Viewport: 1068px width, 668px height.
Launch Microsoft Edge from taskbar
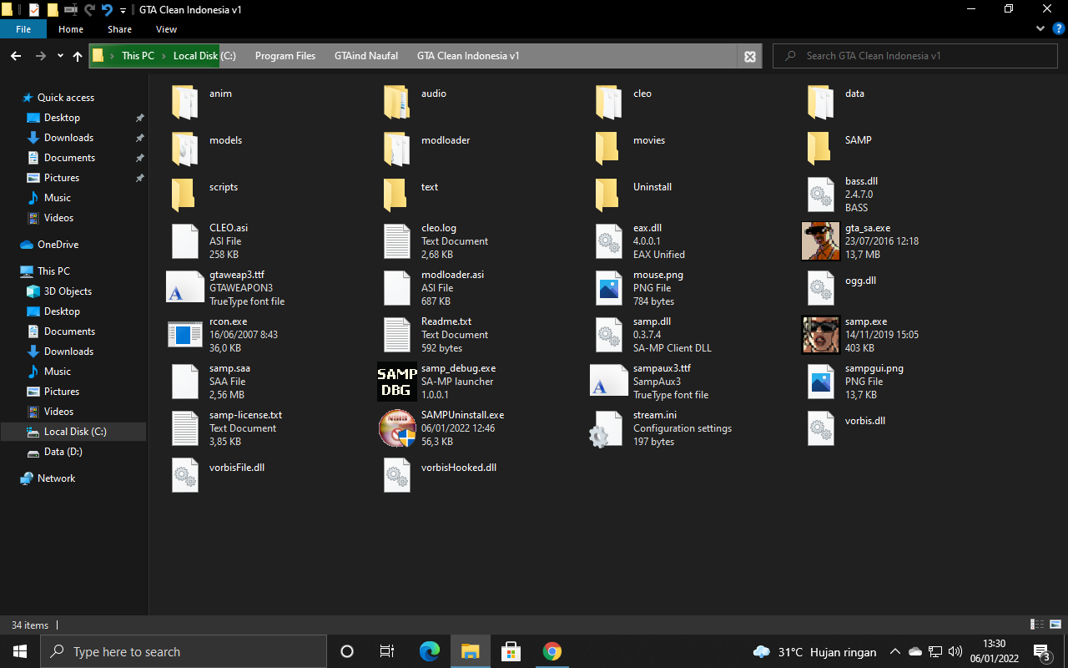tap(430, 651)
